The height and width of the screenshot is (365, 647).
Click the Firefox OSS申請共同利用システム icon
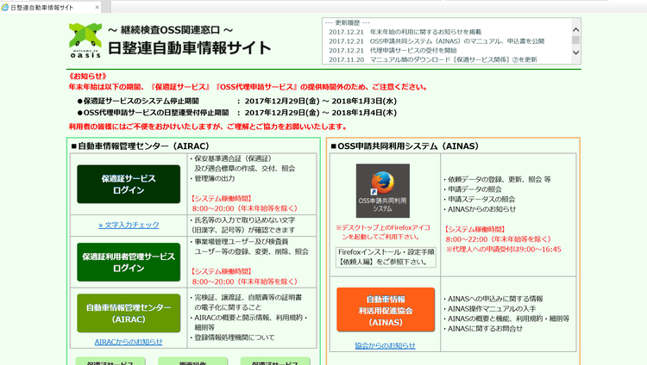point(383,191)
